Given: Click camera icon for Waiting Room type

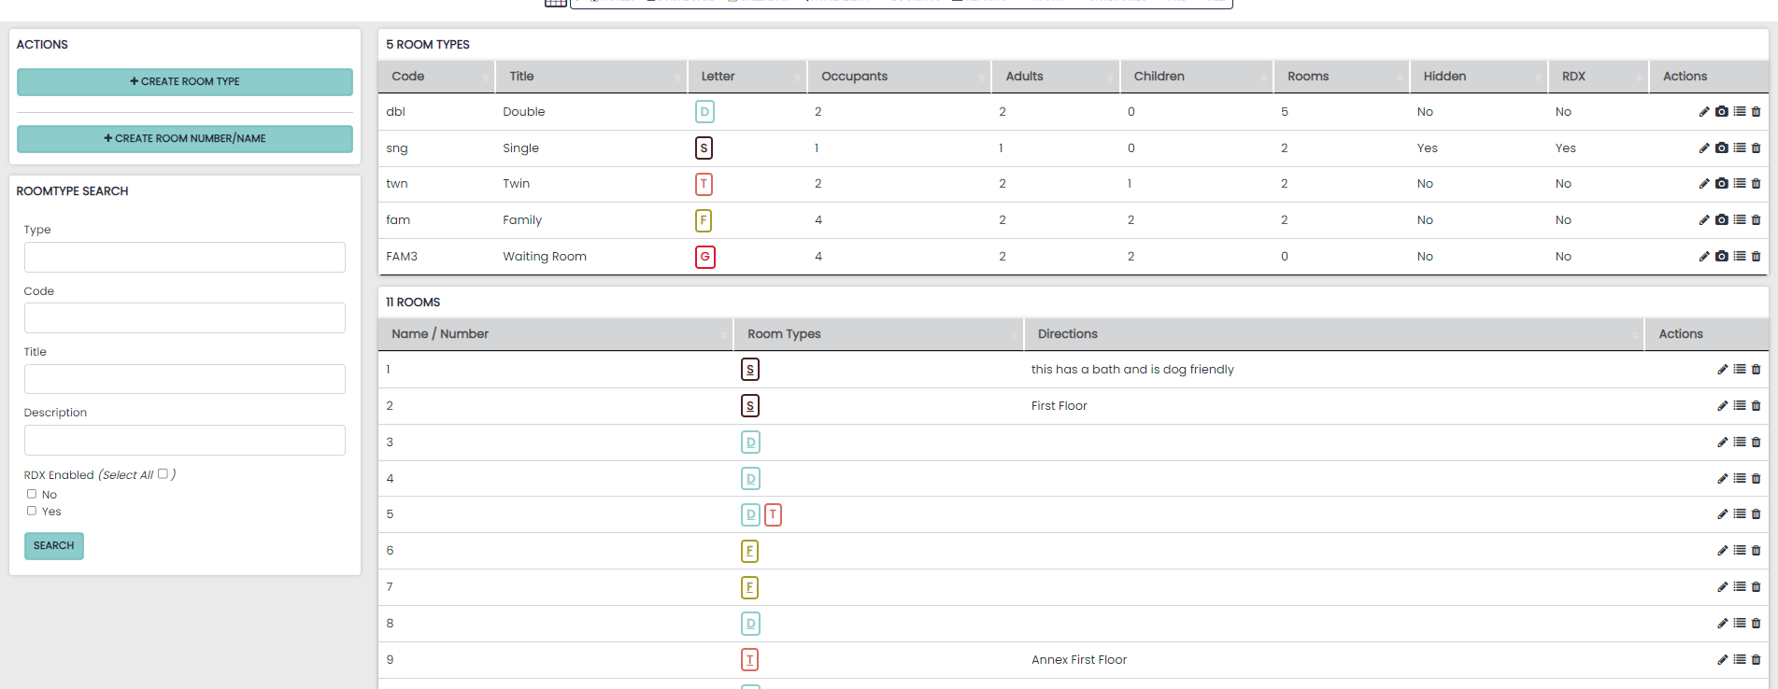Looking at the screenshot, I should [1722, 257].
